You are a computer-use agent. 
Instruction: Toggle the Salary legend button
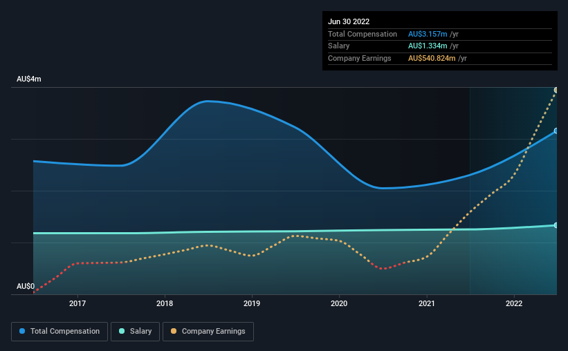point(135,332)
